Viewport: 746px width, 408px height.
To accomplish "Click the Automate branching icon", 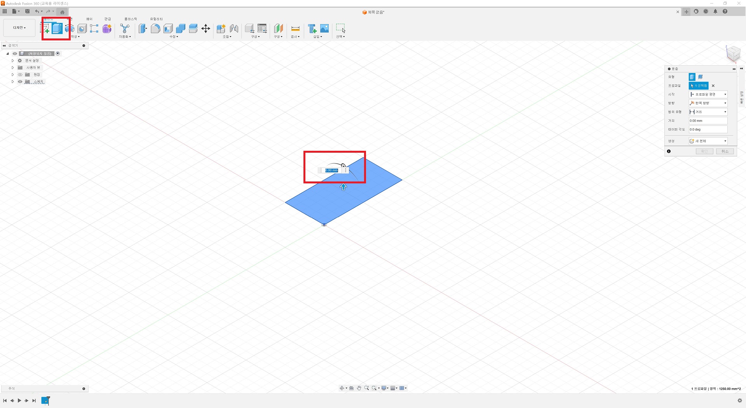I will [125, 28].
